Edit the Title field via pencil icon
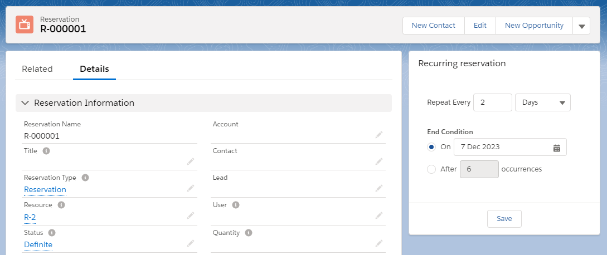Viewport: 607px width, 255px height. pos(191,161)
